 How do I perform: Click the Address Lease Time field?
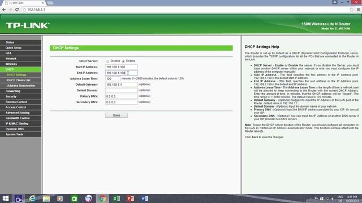[113, 79]
